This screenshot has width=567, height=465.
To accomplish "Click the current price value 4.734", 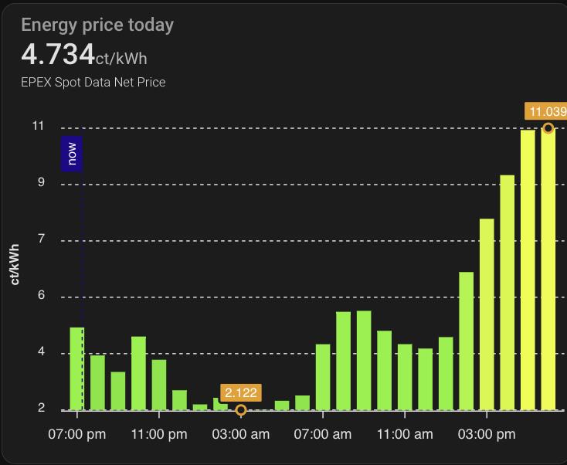I will point(59,56).
